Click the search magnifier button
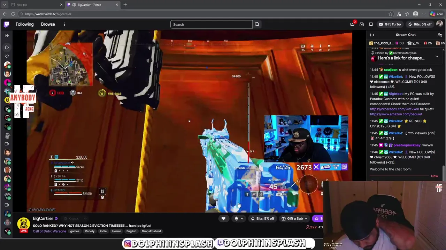Image resolution: width=446 pixels, height=250 pixels. tap(257, 24)
